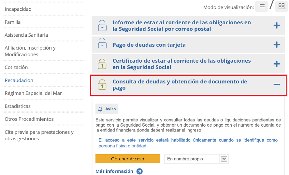Collapse Consulta de deudas section minus sign
Image resolution: width=289 pixels, height=175 pixels.
click(277, 84)
